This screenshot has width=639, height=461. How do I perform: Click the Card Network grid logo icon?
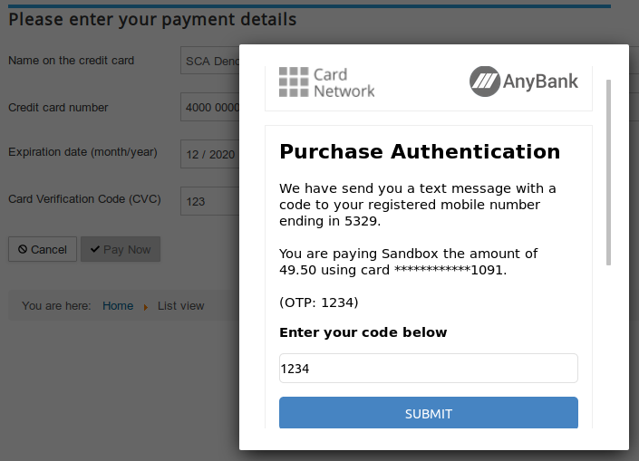click(294, 82)
